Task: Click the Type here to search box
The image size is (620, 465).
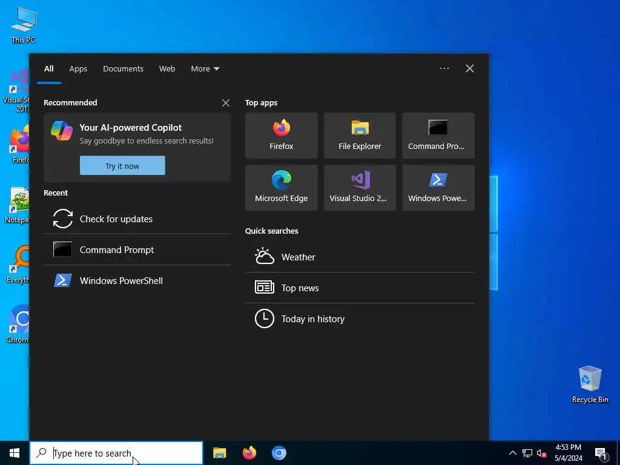Action: coord(116,453)
